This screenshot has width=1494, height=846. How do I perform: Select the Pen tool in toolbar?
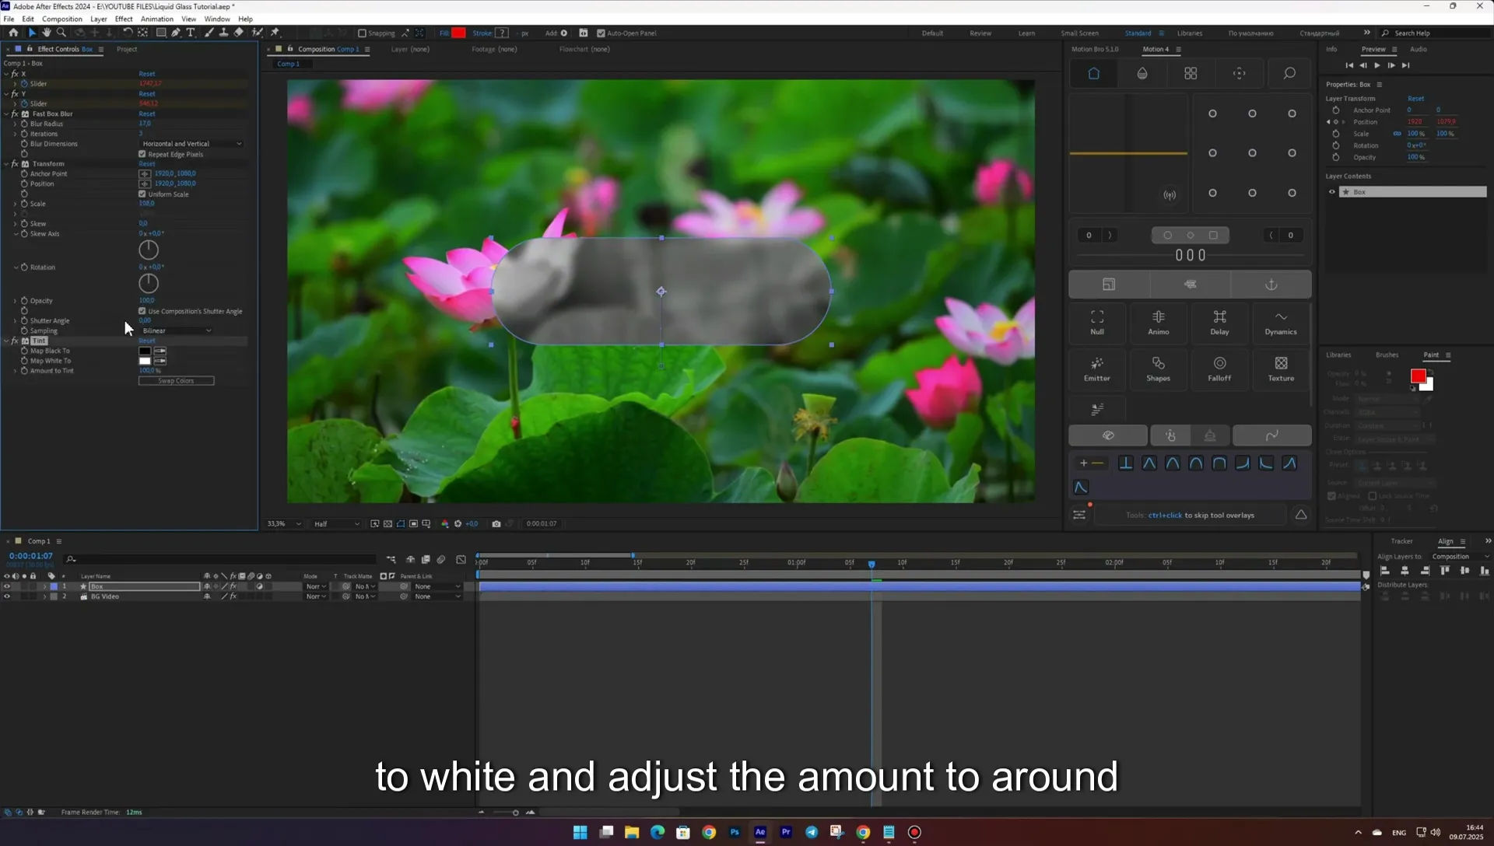coord(176,33)
